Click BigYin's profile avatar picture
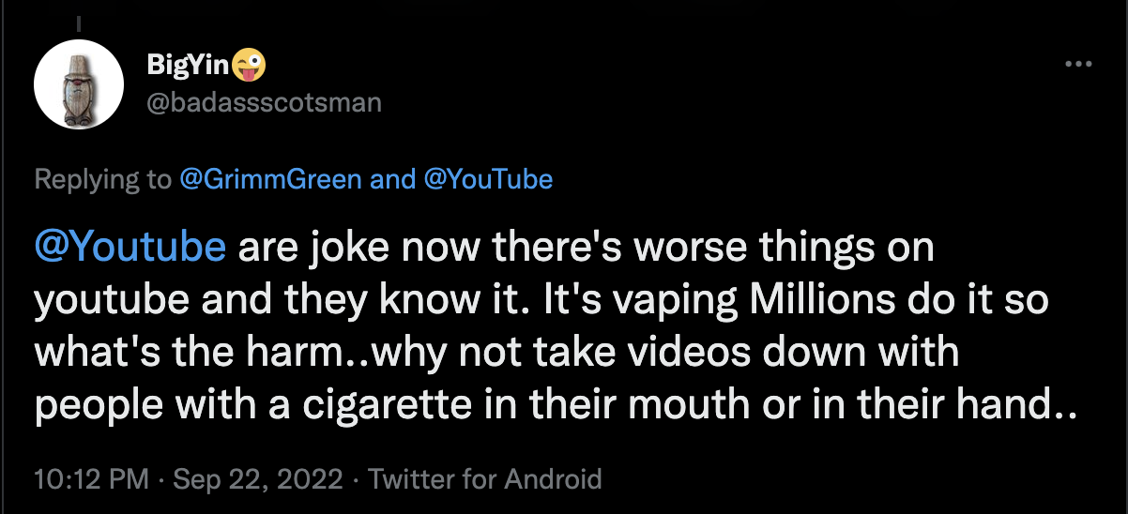This screenshot has width=1128, height=514. [79, 85]
